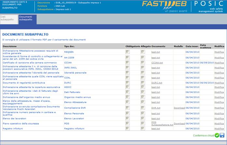Viewport: 227px width, 145px height.
Task: Click the blue floppy disk save icon
Action: (222, 135)
